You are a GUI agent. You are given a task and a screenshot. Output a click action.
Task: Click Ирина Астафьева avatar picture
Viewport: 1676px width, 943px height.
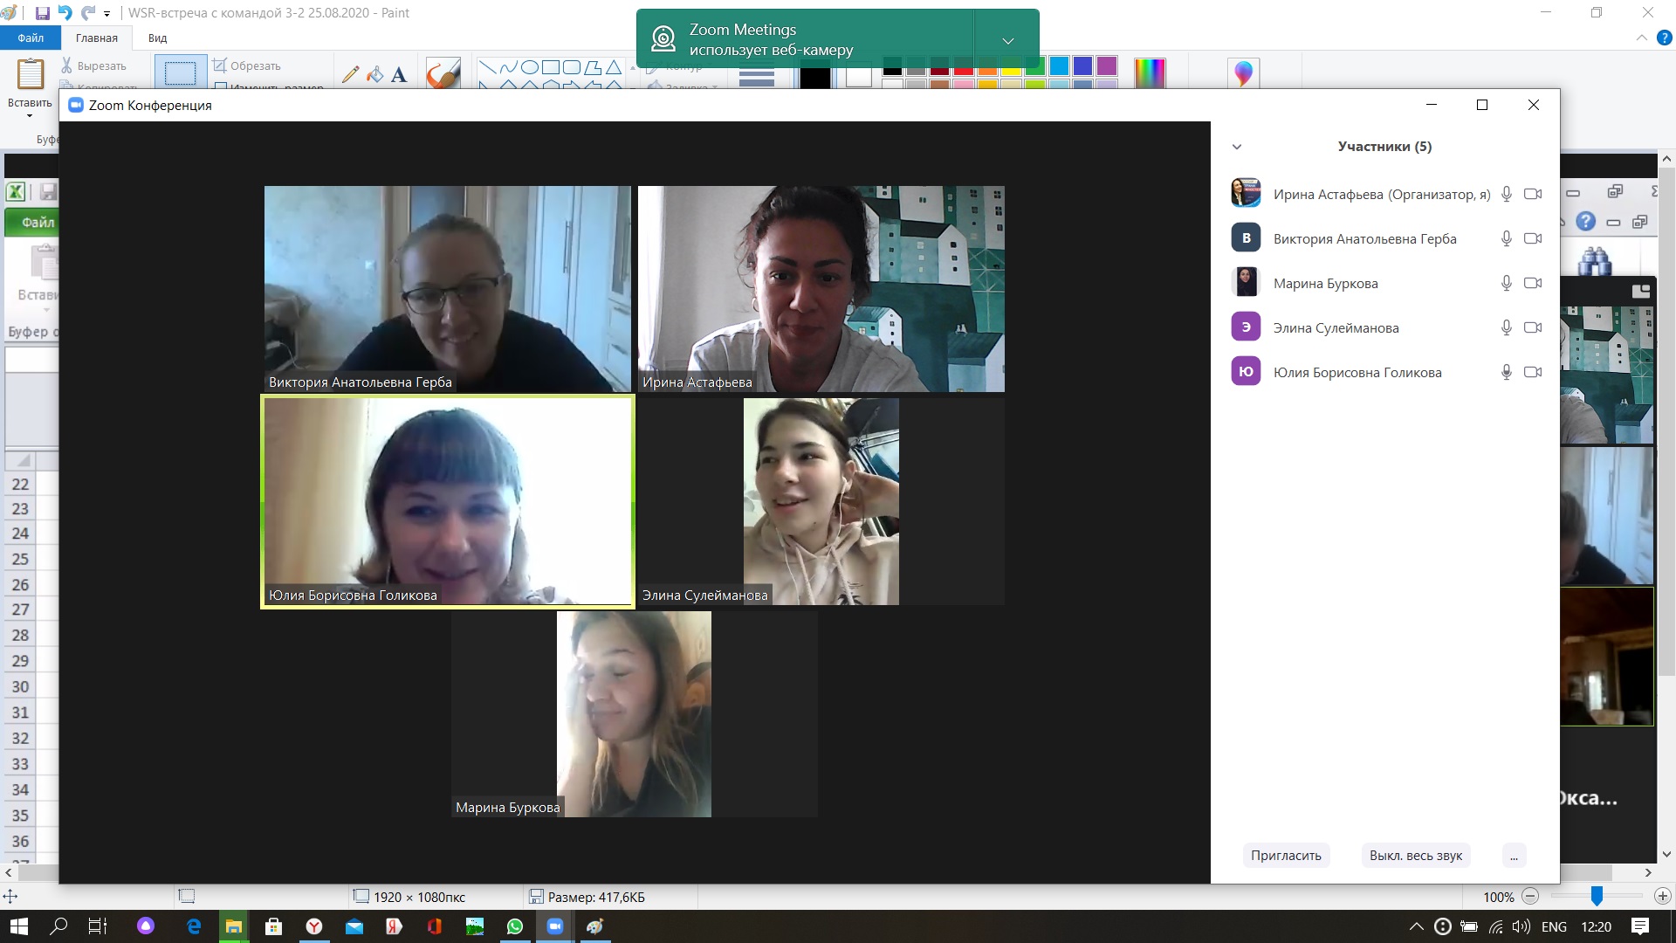point(1246,193)
